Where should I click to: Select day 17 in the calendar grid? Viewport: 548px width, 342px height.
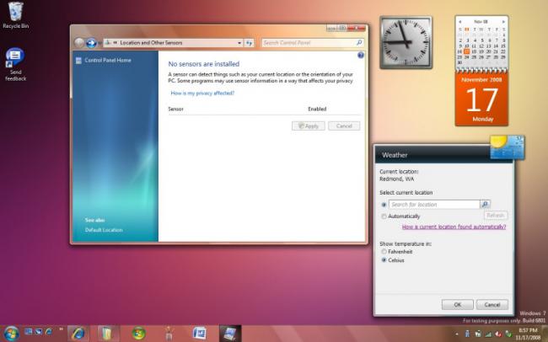tap(466, 51)
